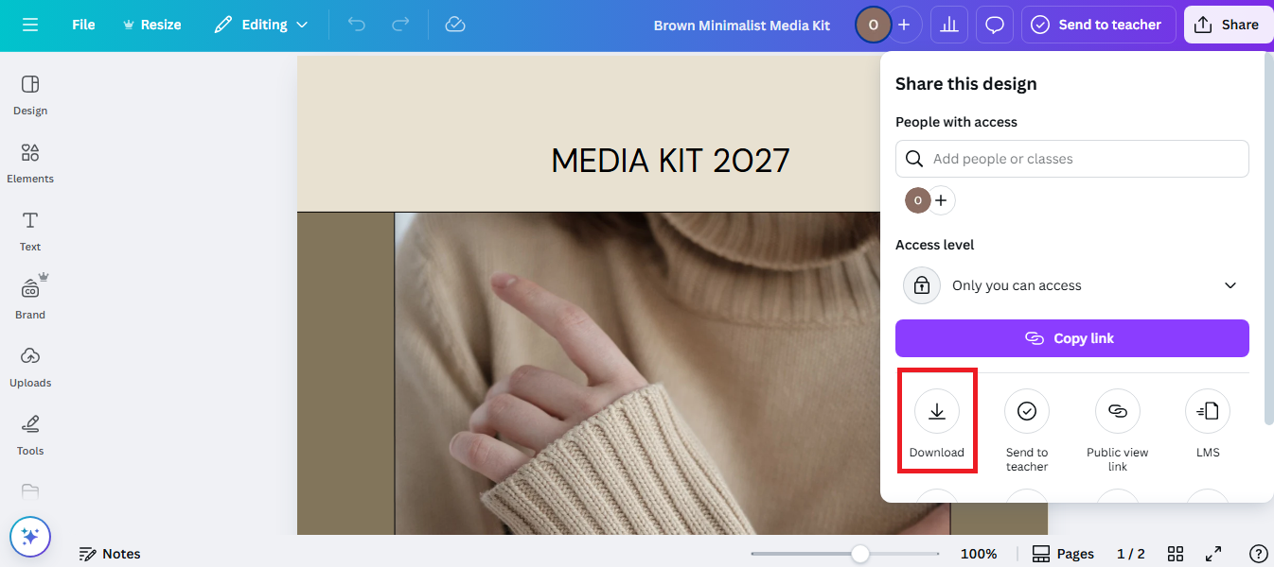The height and width of the screenshot is (567, 1274).
Task: Open the 'Only you can access' access level dropdown
Action: 1071,284
